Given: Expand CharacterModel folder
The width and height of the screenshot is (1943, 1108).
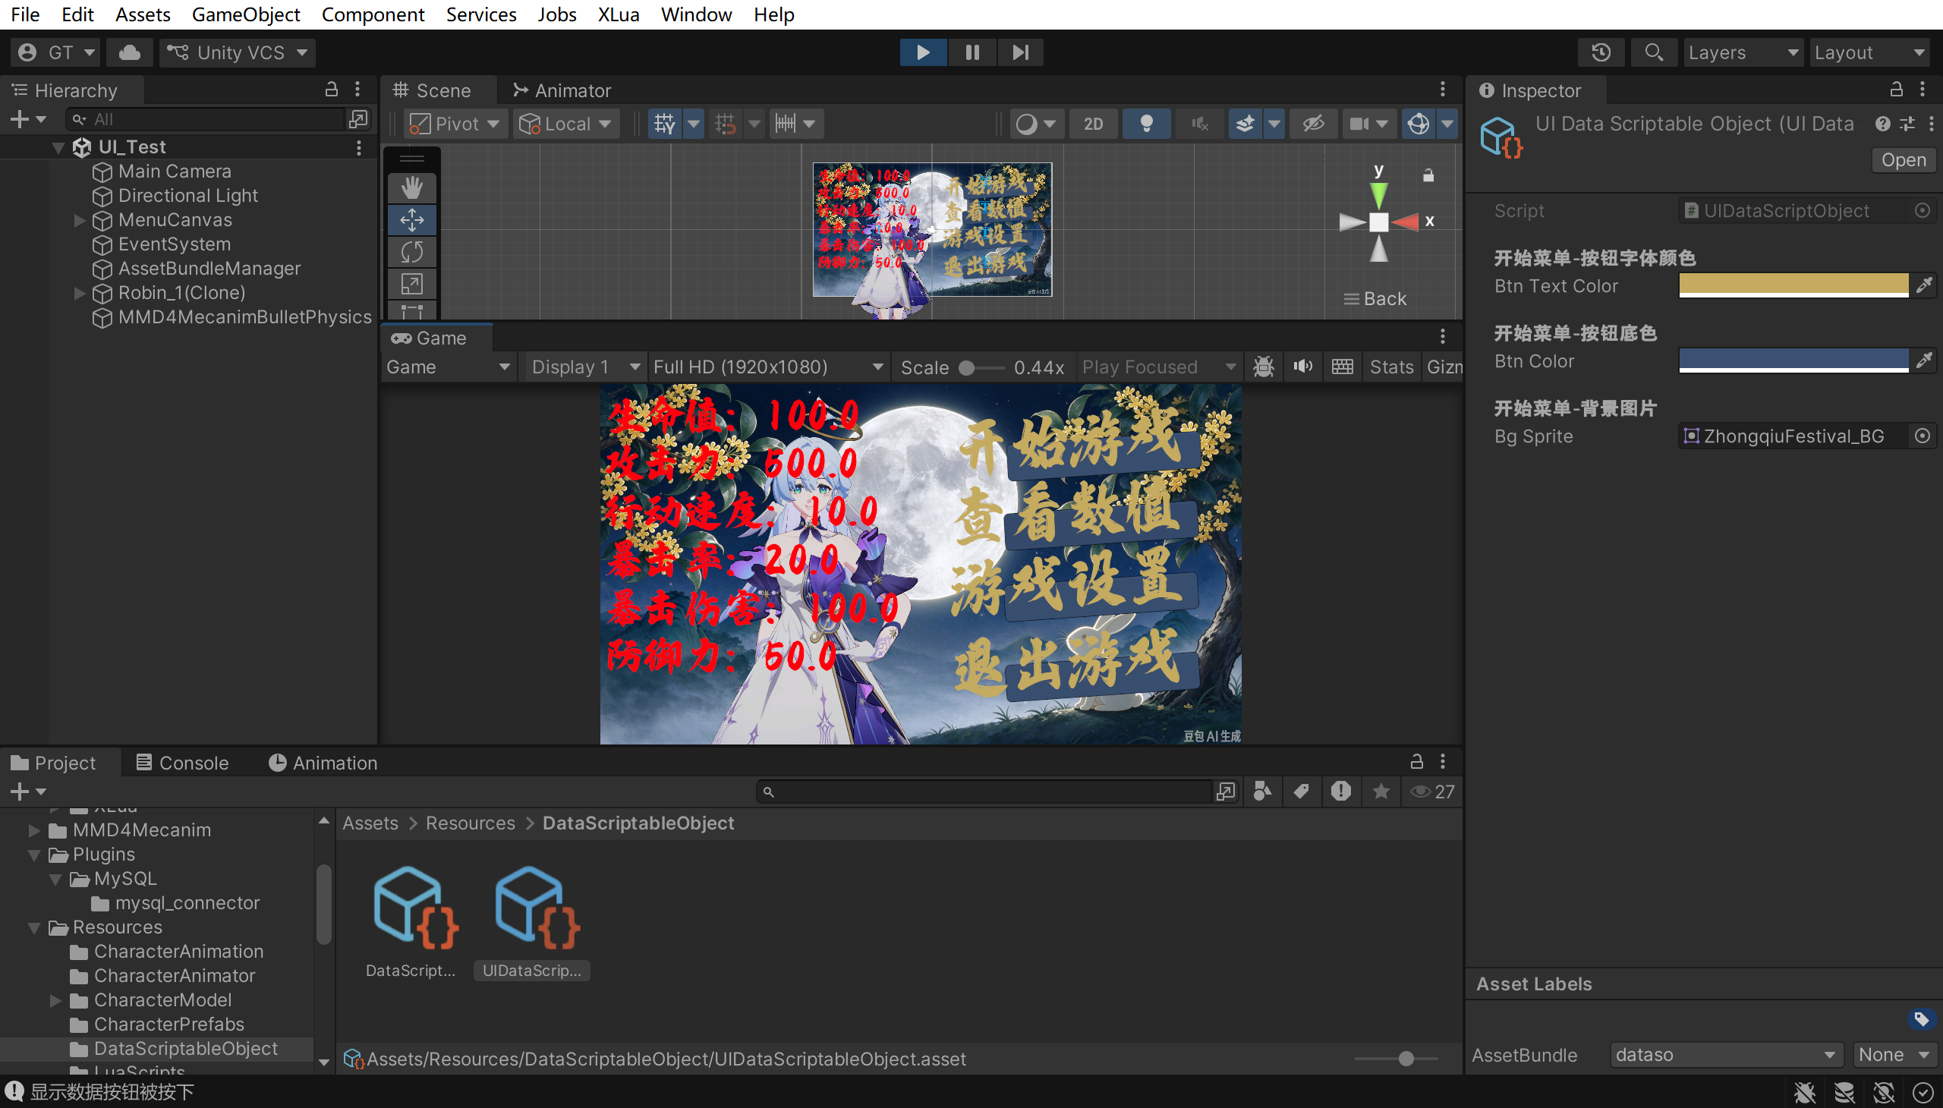Looking at the screenshot, I should click(55, 1000).
